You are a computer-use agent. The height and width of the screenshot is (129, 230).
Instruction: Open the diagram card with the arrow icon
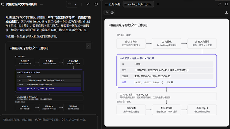[88, 46]
